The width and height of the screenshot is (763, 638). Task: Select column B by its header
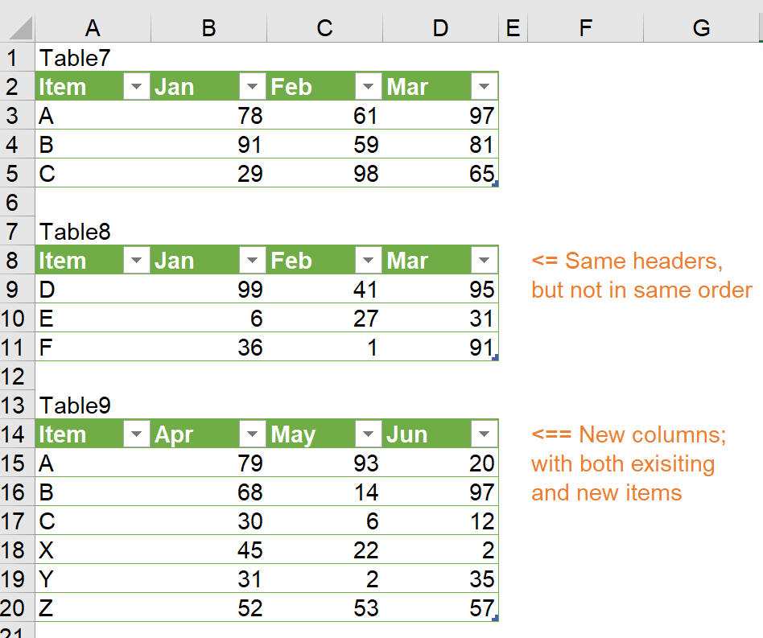pos(208,28)
